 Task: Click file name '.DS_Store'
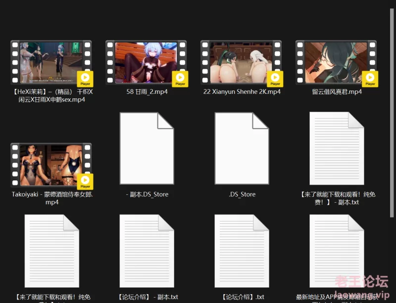(242, 194)
